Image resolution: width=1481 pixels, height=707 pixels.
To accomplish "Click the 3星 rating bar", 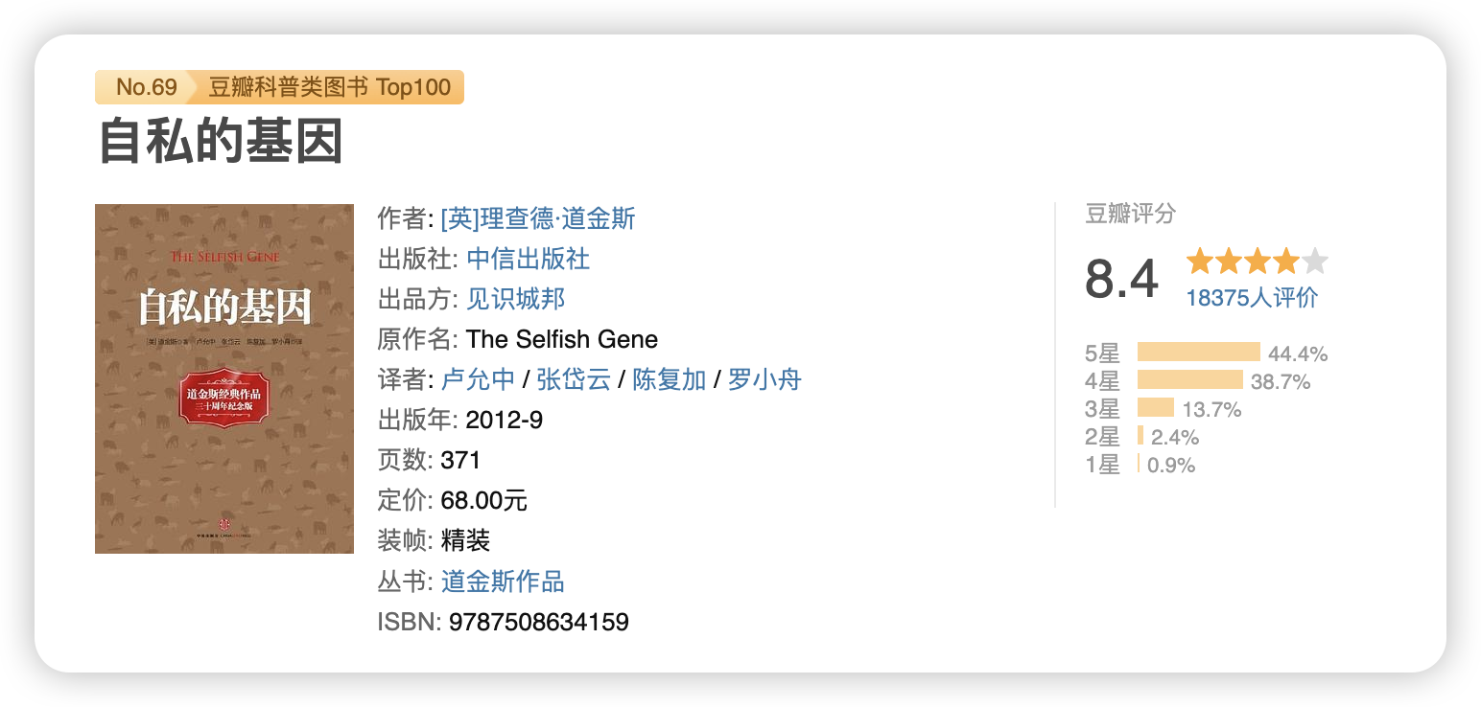I will pos(1156,408).
